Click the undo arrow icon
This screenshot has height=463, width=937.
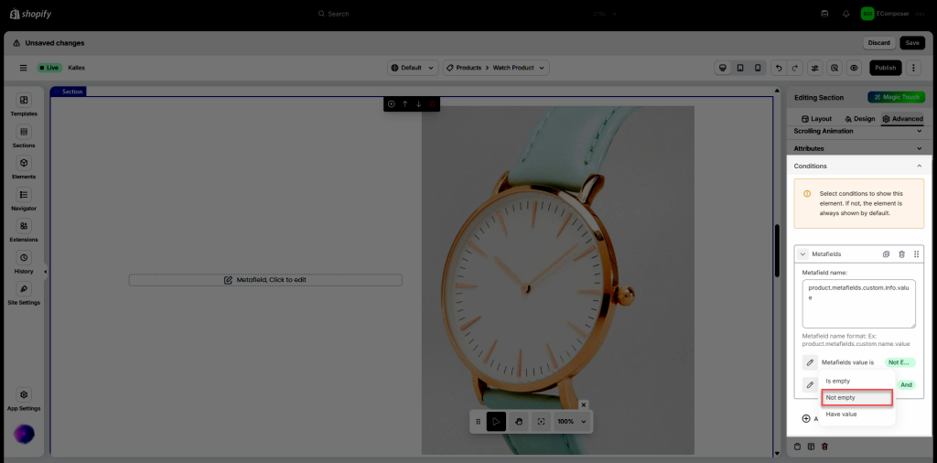coord(778,68)
